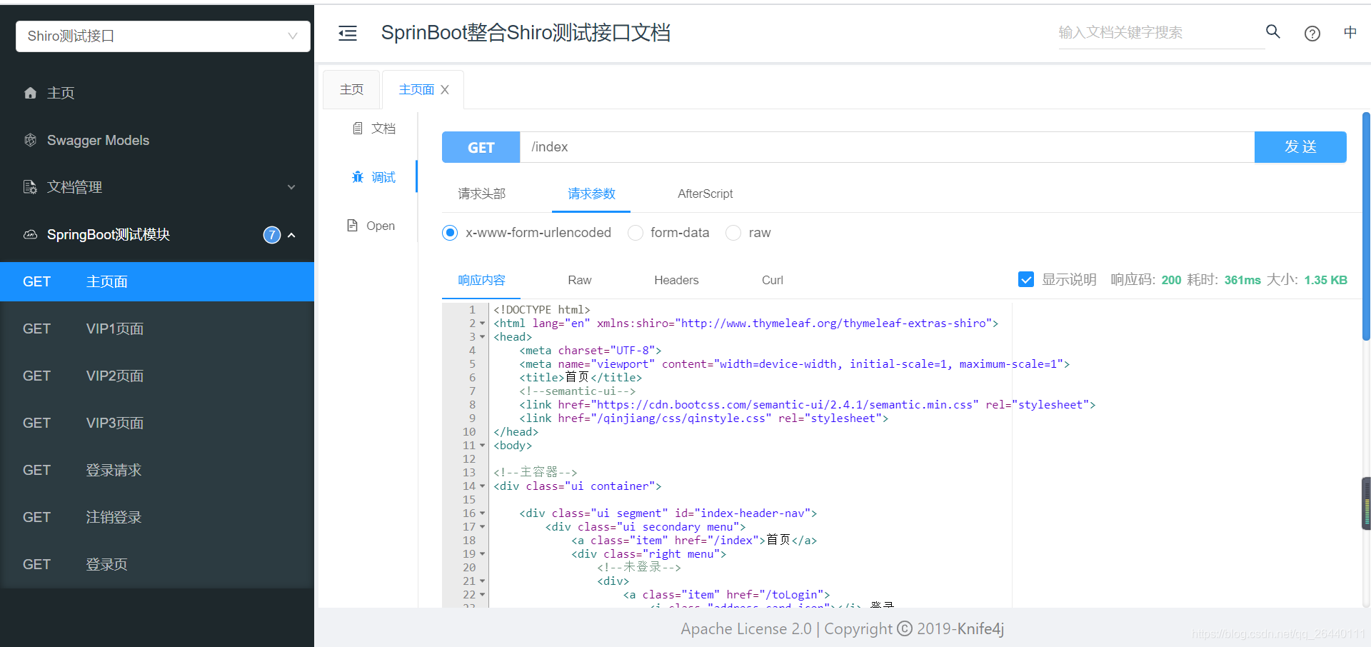Open the Curl tab

pyautogui.click(x=773, y=280)
